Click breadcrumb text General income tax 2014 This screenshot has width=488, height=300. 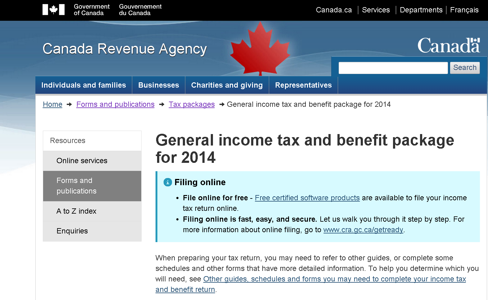(309, 105)
